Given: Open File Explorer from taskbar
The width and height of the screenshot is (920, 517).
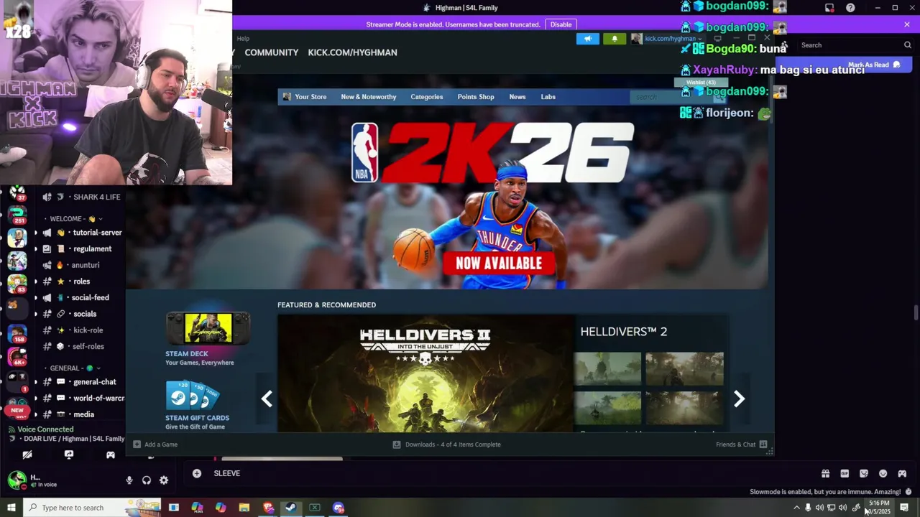Looking at the screenshot, I should point(244,508).
